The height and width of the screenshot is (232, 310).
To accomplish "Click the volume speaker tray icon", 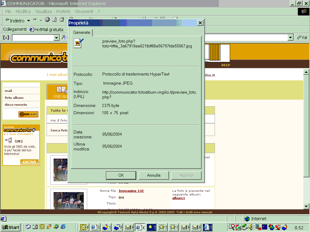I will click(251, 227).
